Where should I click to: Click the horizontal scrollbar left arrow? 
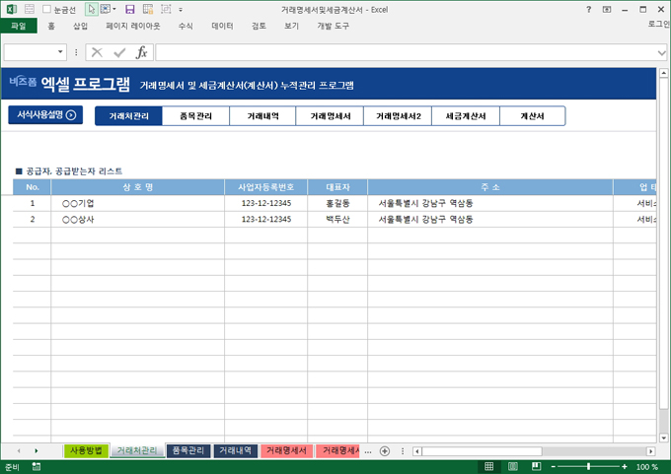417,451
